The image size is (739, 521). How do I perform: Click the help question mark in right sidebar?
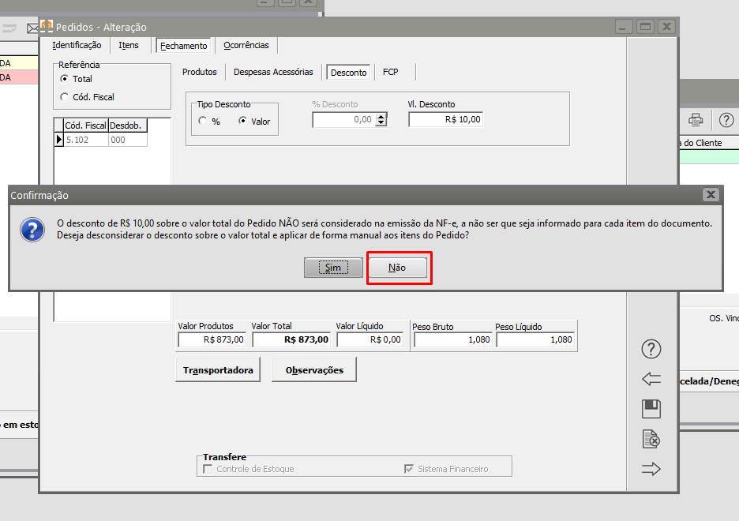[651, 349]
